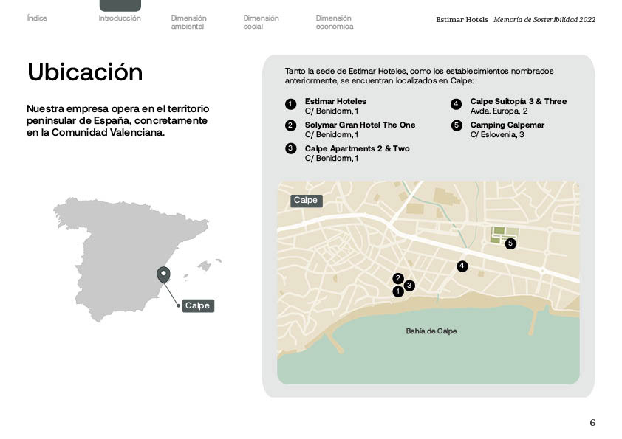Select map marker 2 on the Calpe map
622x439 pixels.
point(398,278)
